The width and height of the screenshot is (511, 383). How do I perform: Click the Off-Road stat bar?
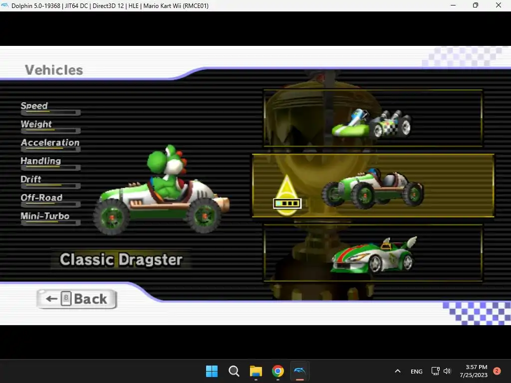(x=50, y=204)
